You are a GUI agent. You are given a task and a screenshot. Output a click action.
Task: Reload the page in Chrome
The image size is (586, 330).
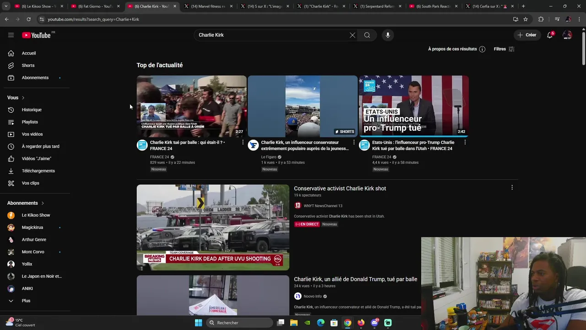pyautogui.click(x=28, y=19)
